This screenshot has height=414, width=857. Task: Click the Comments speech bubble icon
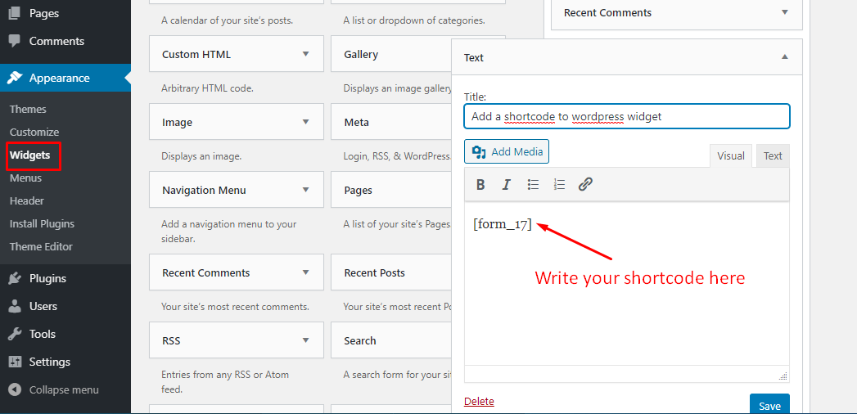coord(16,41)
